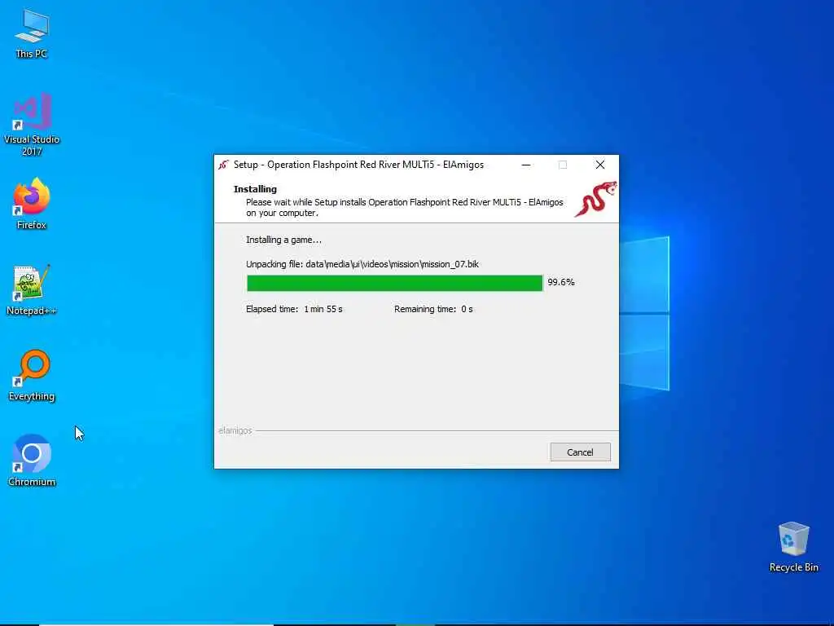This screenshot has width=834, height=626.
Task: Click the red snake logo in installer header
Action: (595, 199)
